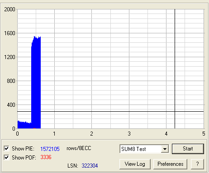The width and height of the screenshot is (209, 173).
Task: Click the x-axis label 3
Action: coord(129,134)
